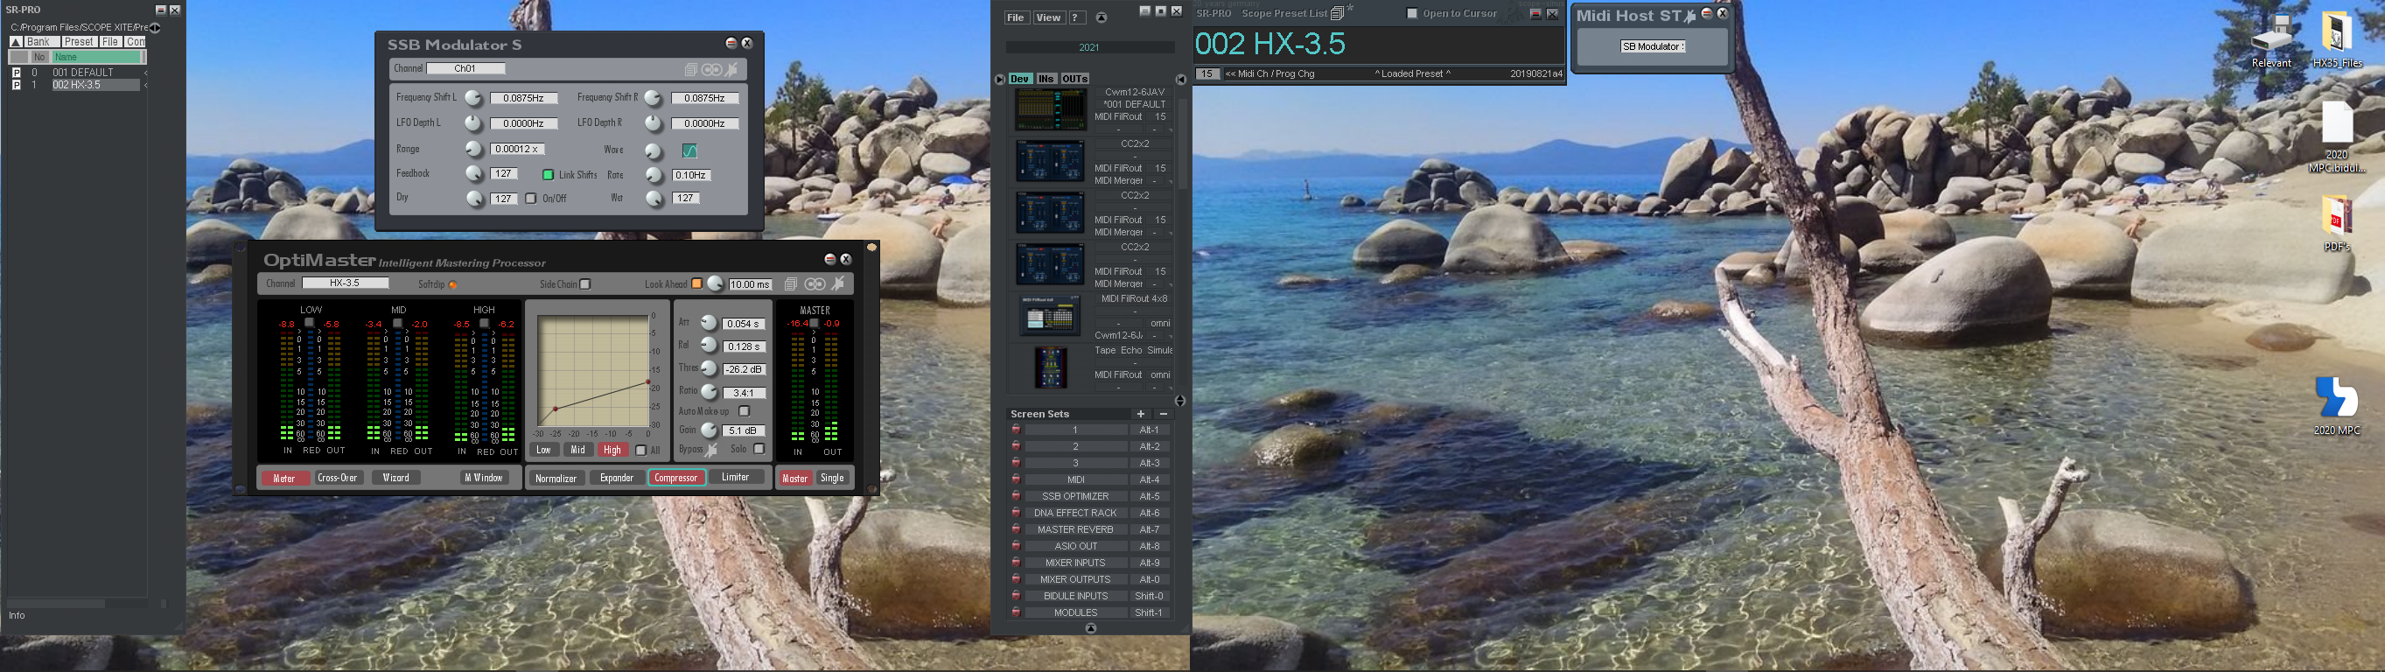Open the 2020 MPC desktop shortcut
The width and height of the screenshot is (2385, 672).
tap(2337, 404)
